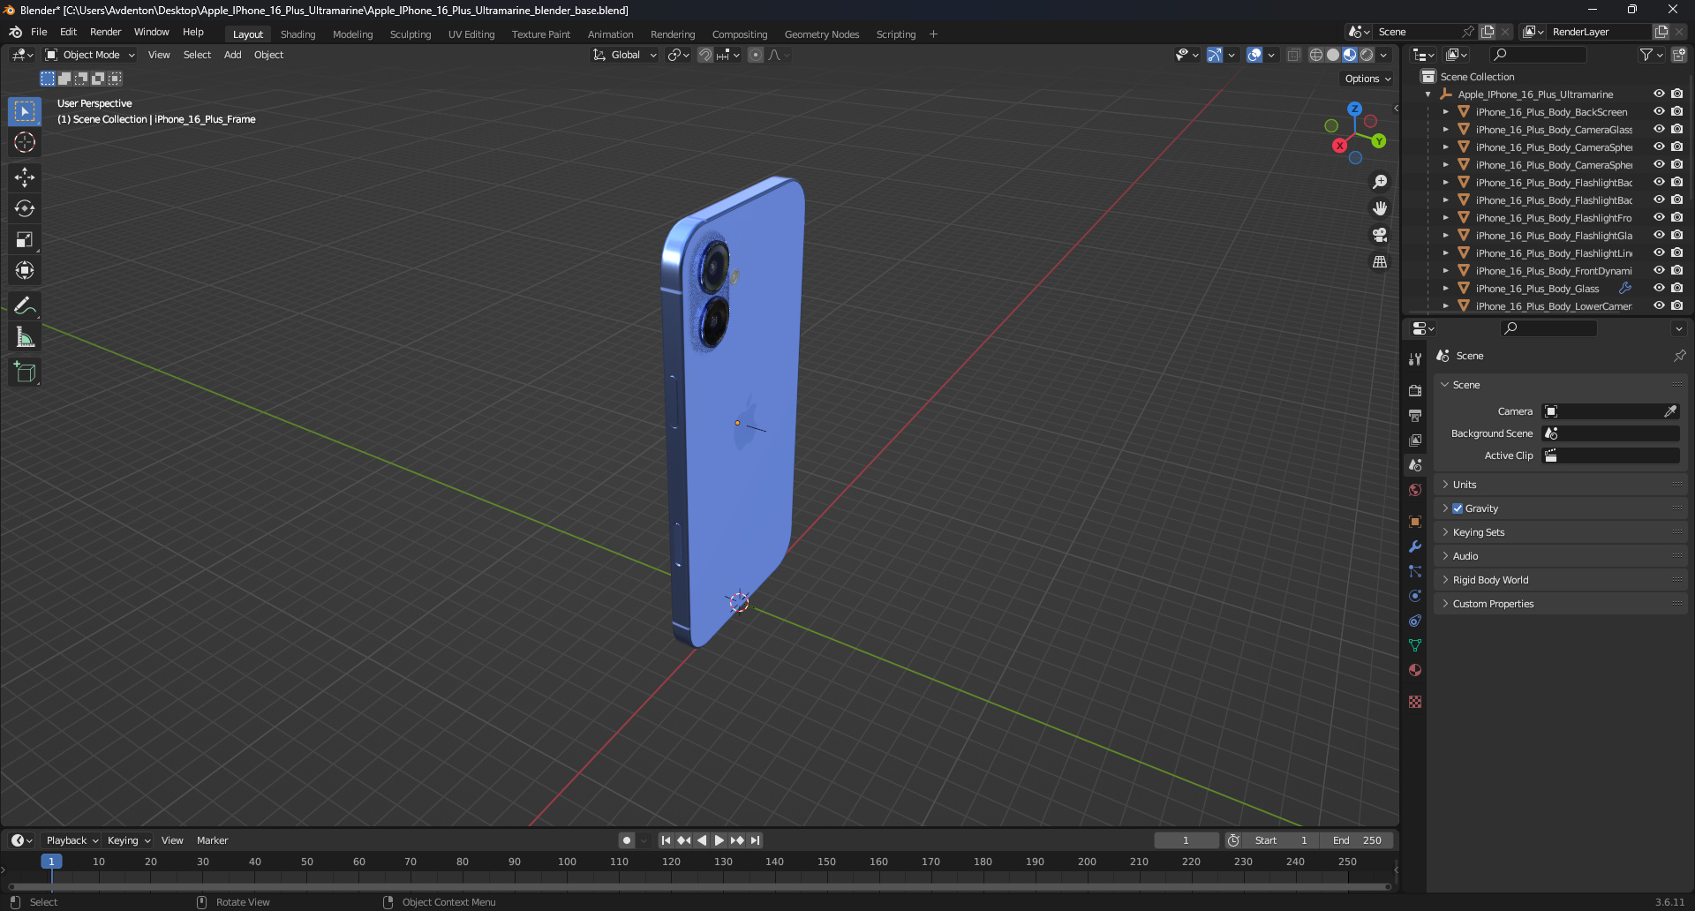Open the Global orientation dropdown
Viewport: 1695px width, 911px height.
625,55
